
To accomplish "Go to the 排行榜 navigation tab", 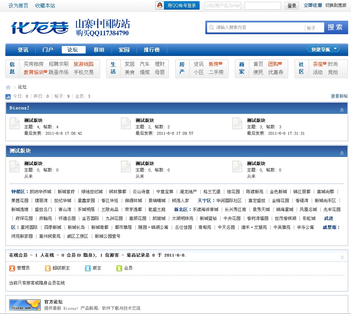I will 151,50.
